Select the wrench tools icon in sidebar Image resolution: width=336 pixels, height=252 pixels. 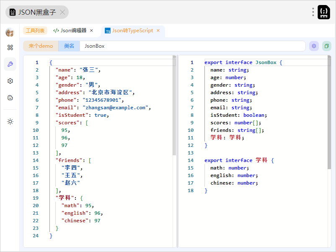(10, 64)
